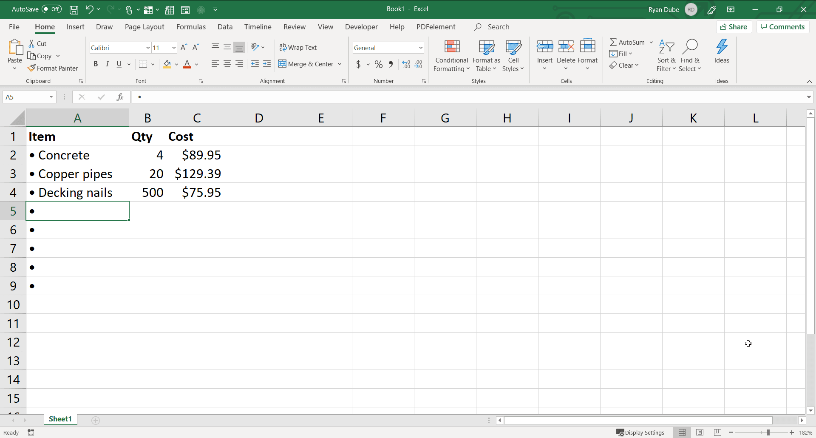The height and width of the screenshot is (438, 816).
Task: Click the Save icon in quick access toolbar
Action: pyautogui.click(x=74, y=9)
